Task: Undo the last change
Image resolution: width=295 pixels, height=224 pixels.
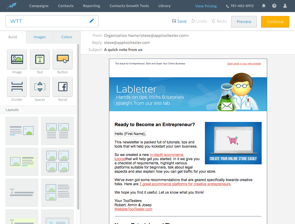Action: [199, 21]
